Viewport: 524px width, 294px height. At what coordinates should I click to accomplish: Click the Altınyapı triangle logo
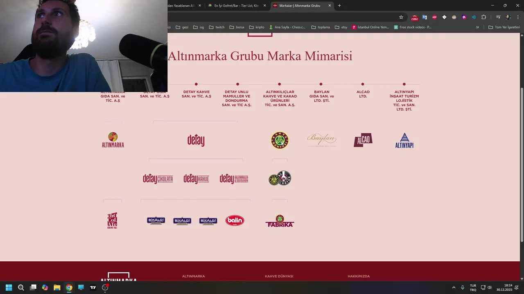(404, 140)
